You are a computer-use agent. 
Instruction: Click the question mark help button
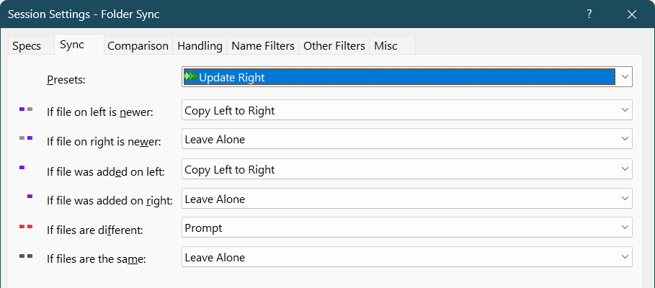click(589, 14)
